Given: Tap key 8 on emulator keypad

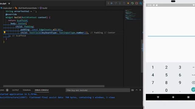Looking at the screenshot, I should point(166,83).
